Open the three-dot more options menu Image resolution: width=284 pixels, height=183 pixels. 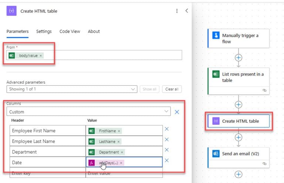[177, 11]
